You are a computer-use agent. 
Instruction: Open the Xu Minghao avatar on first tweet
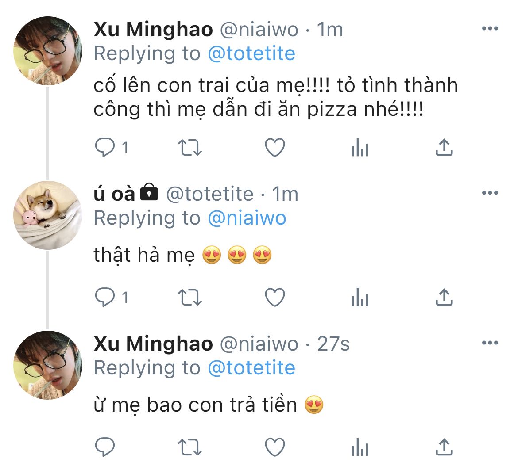48,51
